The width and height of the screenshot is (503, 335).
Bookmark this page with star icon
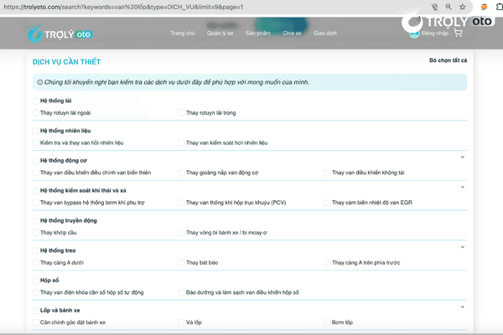click(462, 7)
